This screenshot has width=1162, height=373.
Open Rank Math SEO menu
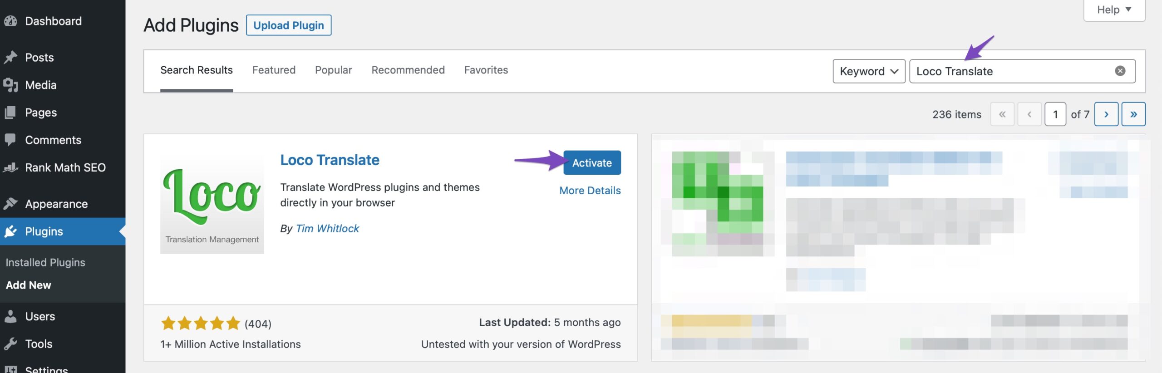click(63, 167)
